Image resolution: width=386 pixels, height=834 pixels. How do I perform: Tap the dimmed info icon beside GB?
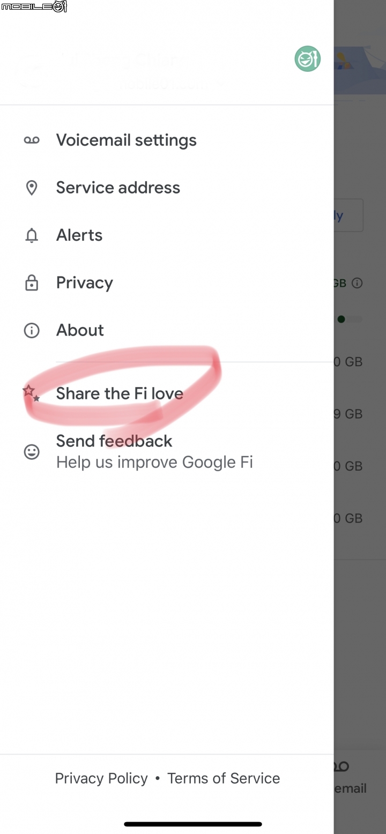pos(357,283)
